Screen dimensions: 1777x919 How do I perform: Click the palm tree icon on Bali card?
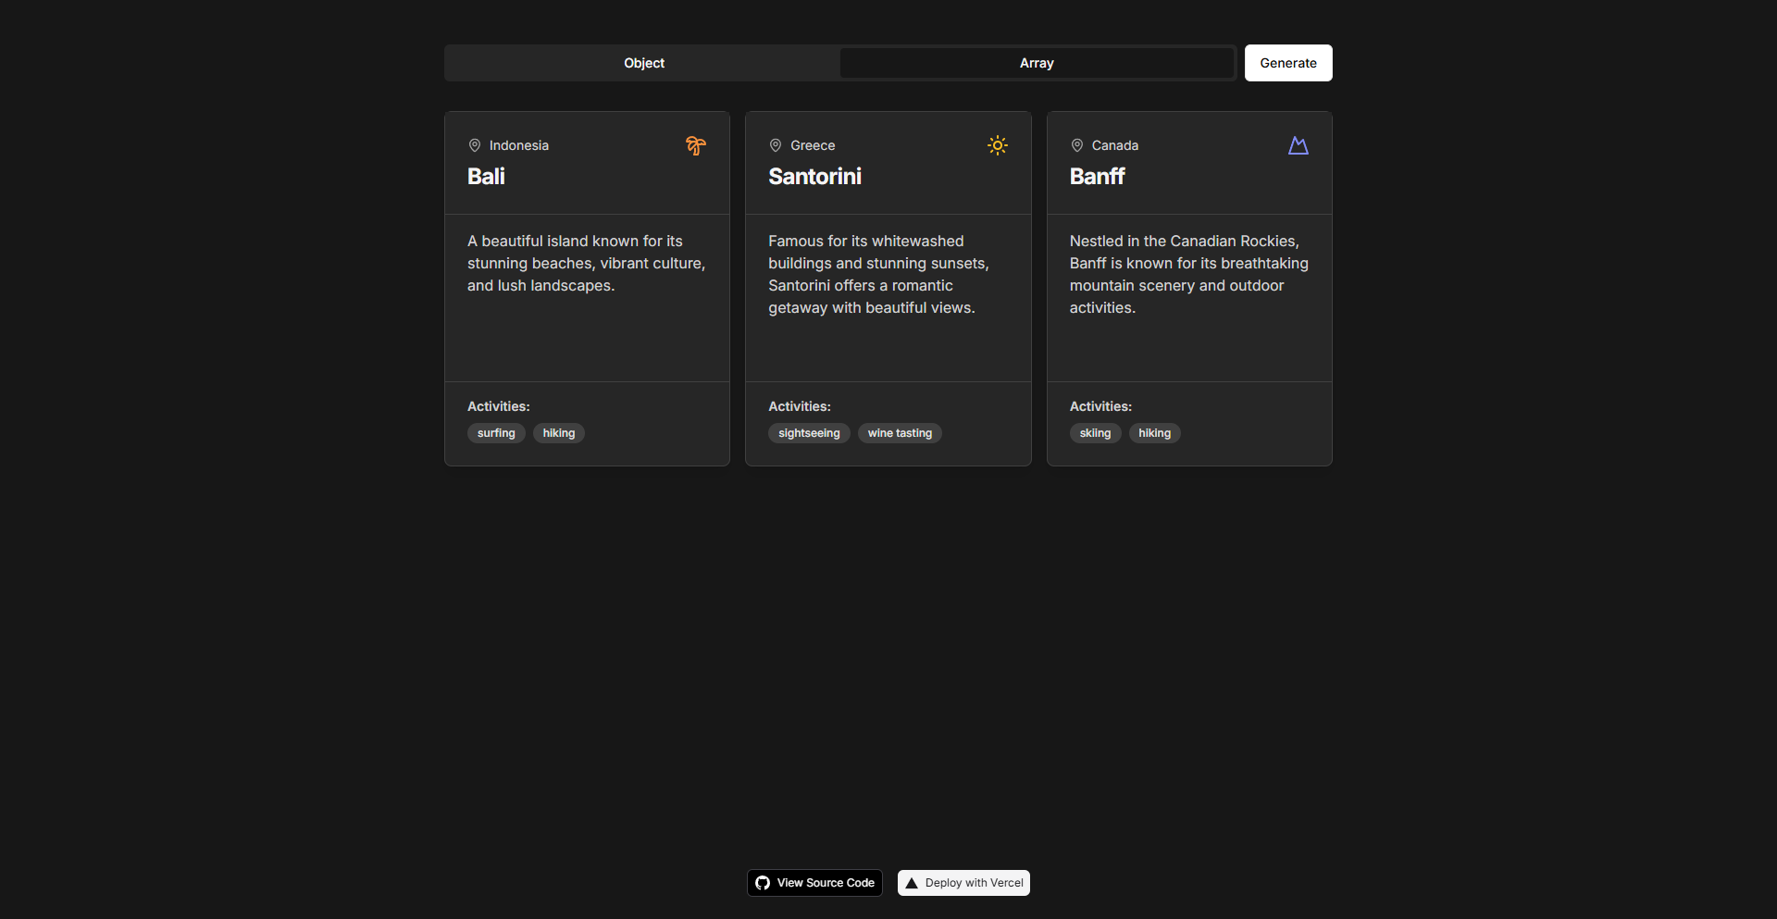[696, 145]
